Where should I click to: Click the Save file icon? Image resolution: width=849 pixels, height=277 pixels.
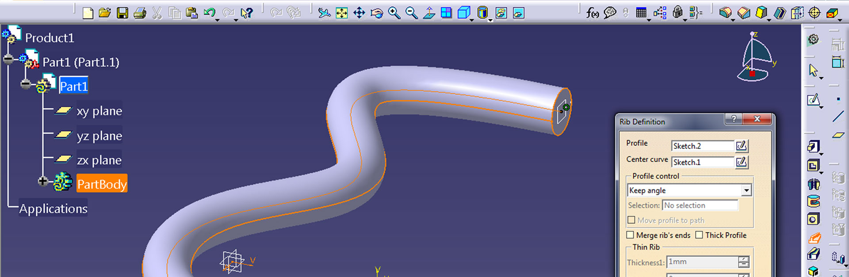click(122, 13)
